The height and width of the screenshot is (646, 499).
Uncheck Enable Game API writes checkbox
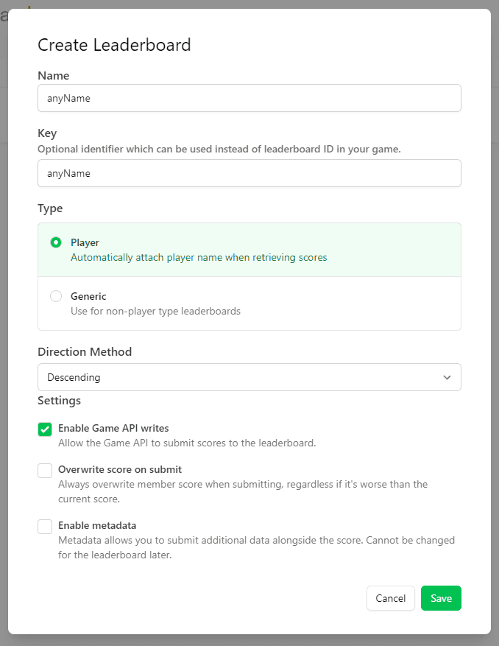tap(45, 429)
